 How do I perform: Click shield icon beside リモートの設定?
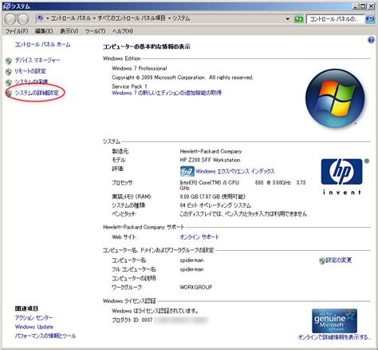9,72
